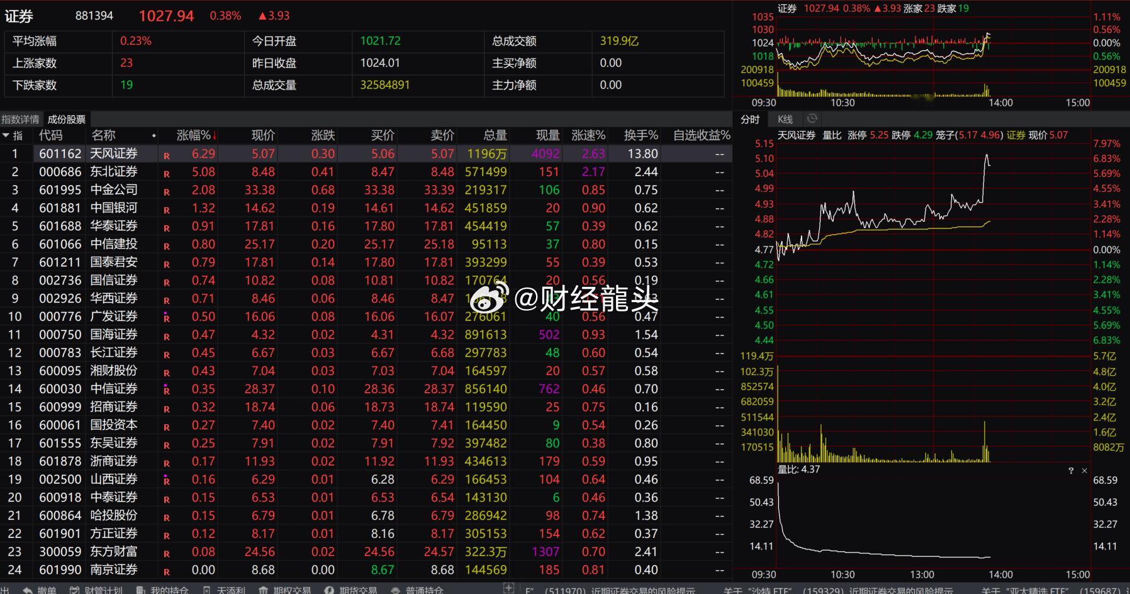Click the R margin marker for 山西证券
Image resolution: width=1130 pixels, height=594 pixels.
[x=167, y=481]
